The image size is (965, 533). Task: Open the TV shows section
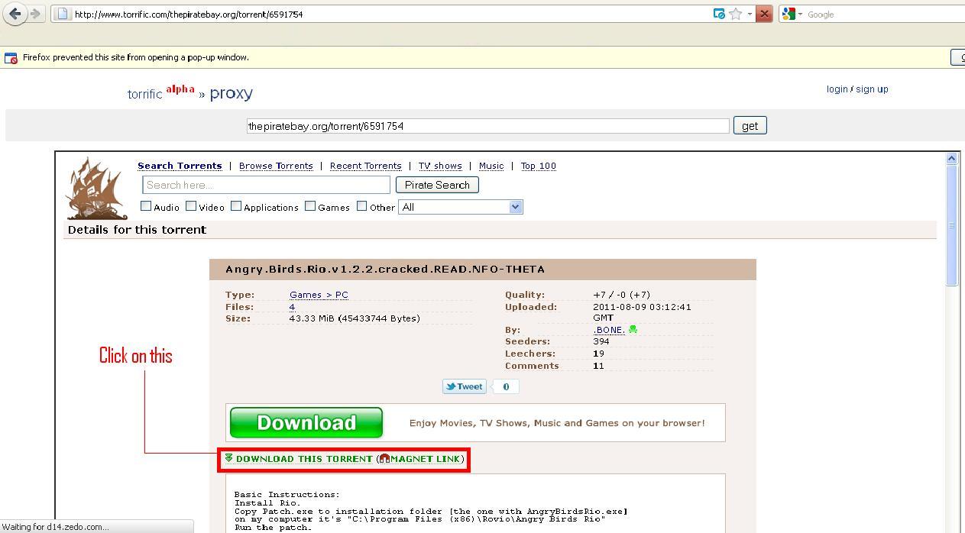coord(440,166)
